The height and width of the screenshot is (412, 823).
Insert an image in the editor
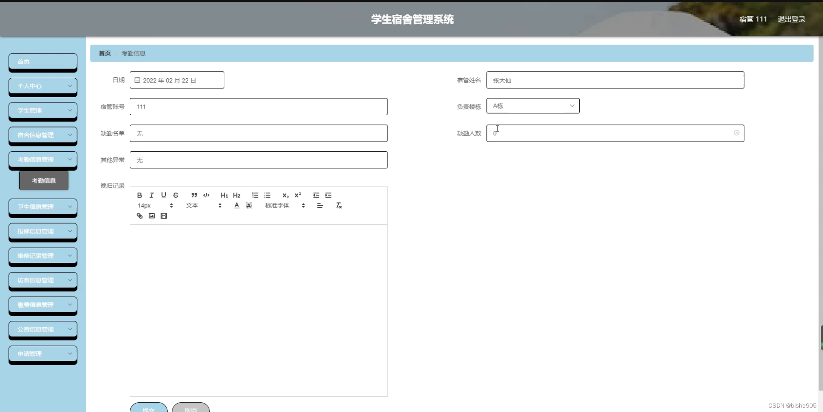pos(152,216)
